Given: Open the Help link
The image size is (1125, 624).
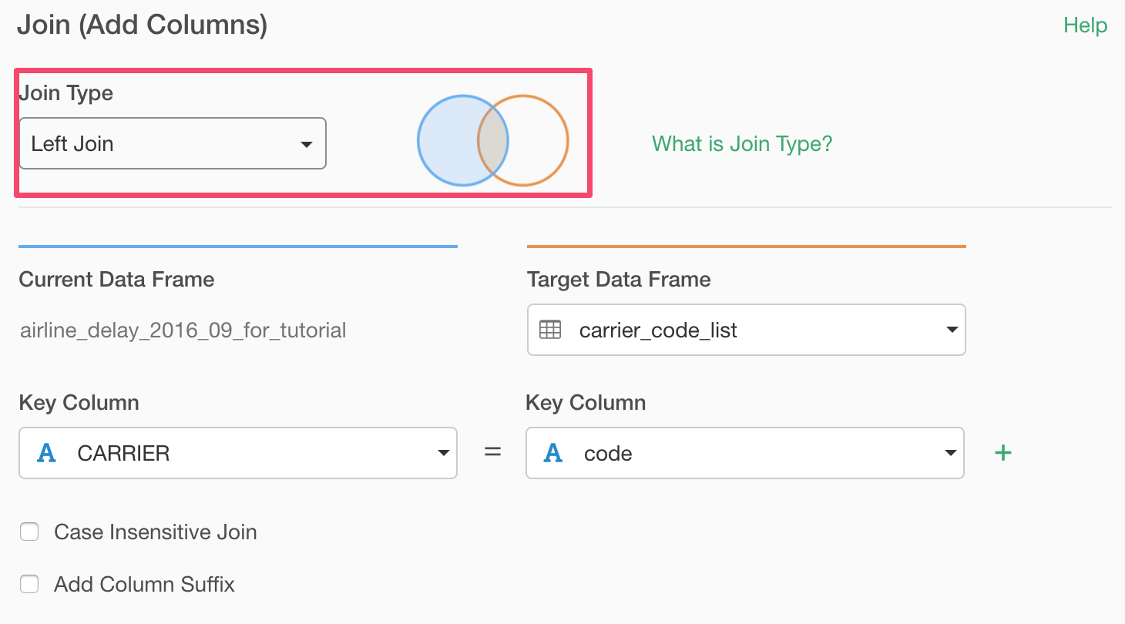Looking at the screenshot, I should coord(1085,25).
